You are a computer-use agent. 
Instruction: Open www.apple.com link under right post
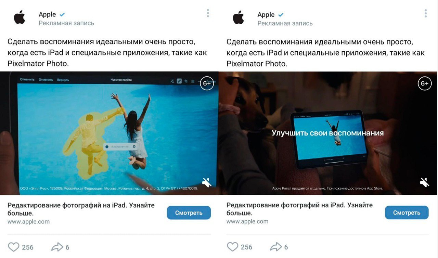pyautogui.click(x=247, y=222)
